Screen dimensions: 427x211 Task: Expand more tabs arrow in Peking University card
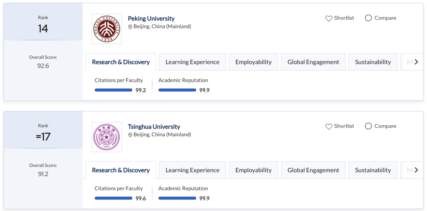point(416,62)
